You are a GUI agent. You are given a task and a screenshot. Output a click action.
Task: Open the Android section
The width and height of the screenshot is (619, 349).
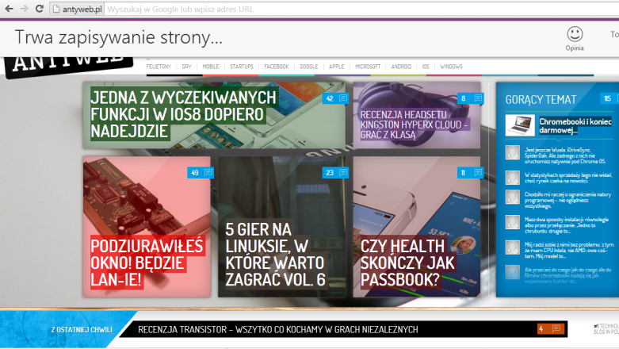point(401,67)
